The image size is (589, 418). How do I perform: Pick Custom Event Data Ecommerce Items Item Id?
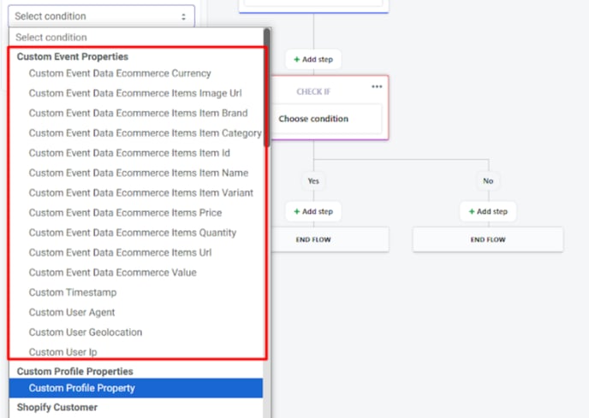coord(129,153)
